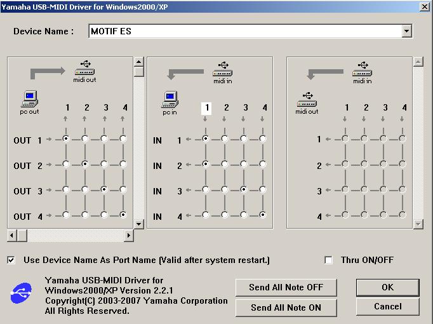Select IN 3 from midi in port 3 radio
The width and height of the screenshot is (433, 324).
pyautogui.click(x=244, y=189)
